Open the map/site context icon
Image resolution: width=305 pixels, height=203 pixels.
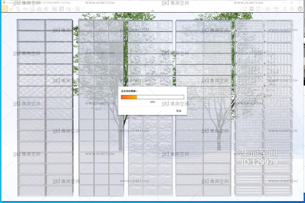[x=245, y=9]
